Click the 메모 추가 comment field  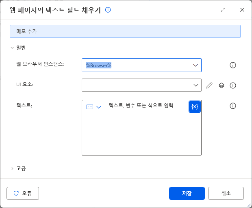(125, 31)
